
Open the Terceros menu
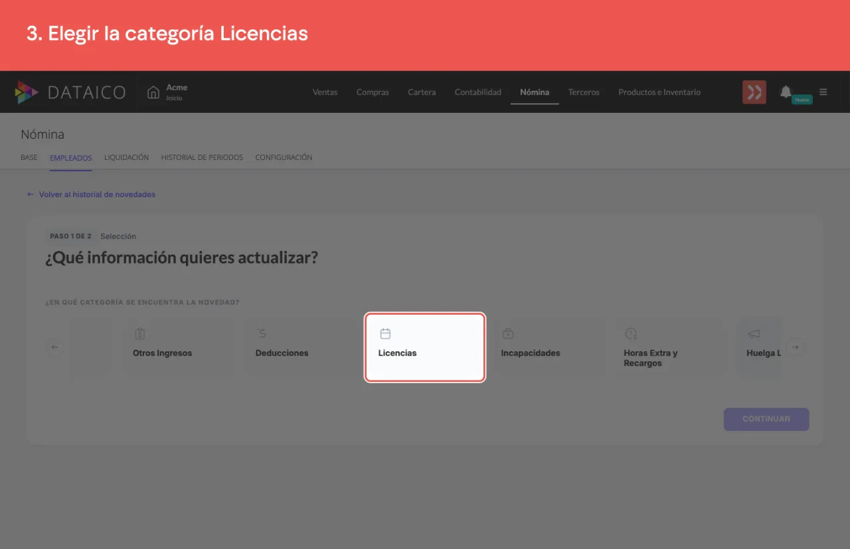(x=584, y=92)
